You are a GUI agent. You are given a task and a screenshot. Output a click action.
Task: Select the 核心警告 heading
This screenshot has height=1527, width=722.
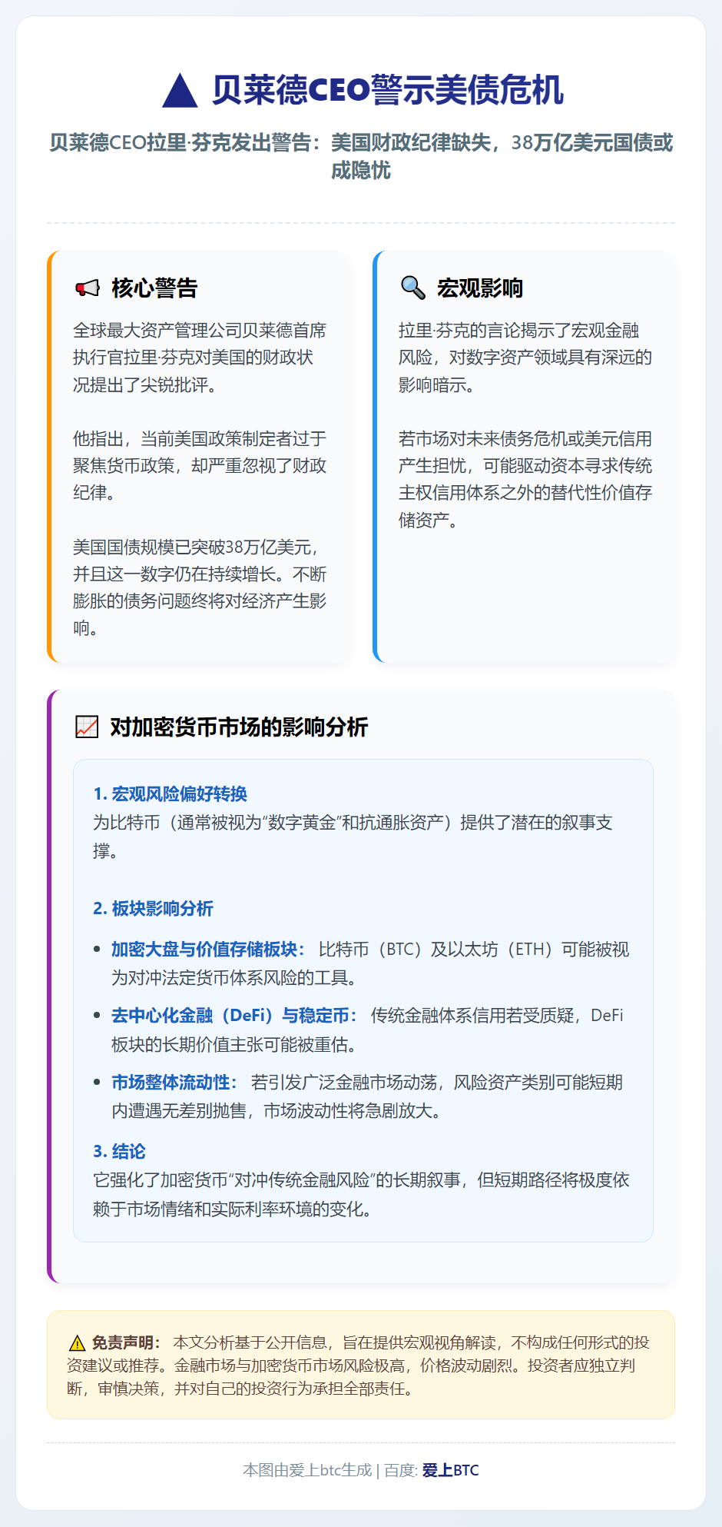point(154,288)
